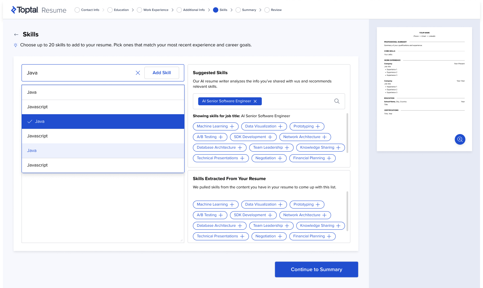
Task: Add Team Leadership from Extracted Resume Skills
Action: 271,226
